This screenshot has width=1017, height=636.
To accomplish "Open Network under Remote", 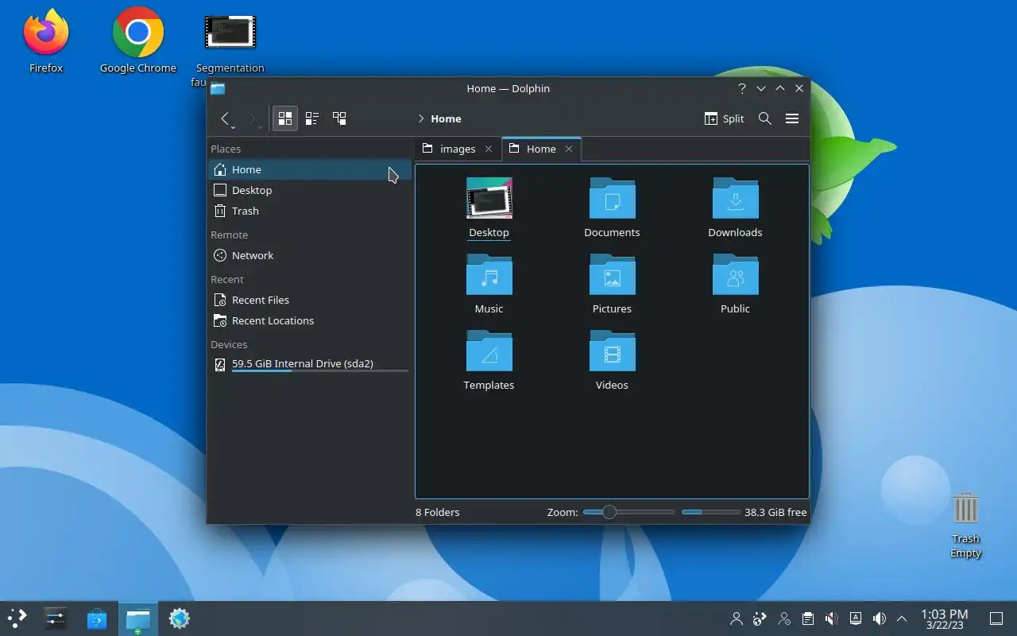I will (x=310, y=255).
